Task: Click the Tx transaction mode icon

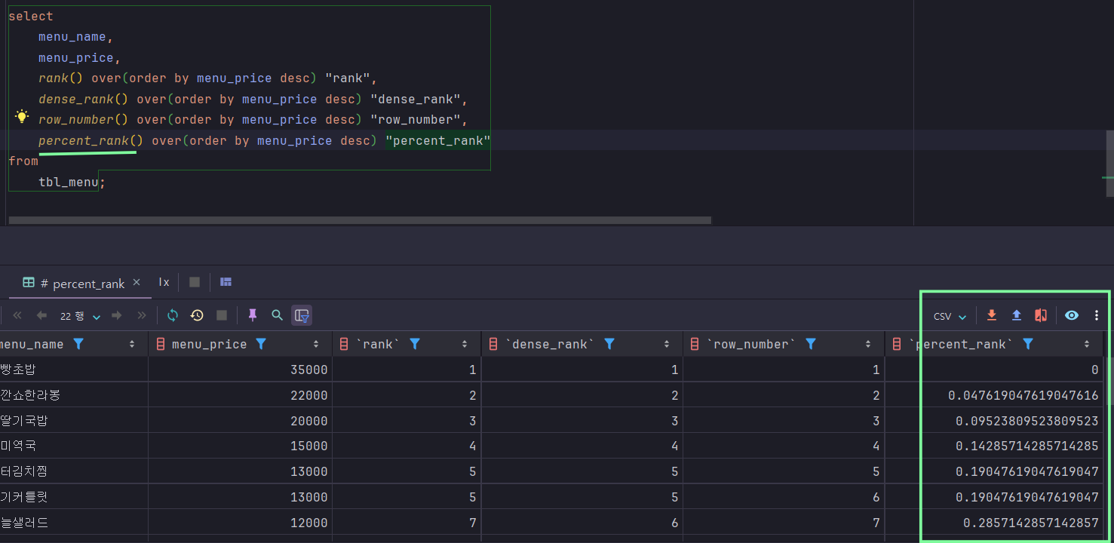Action: click(x=164, y=282)
